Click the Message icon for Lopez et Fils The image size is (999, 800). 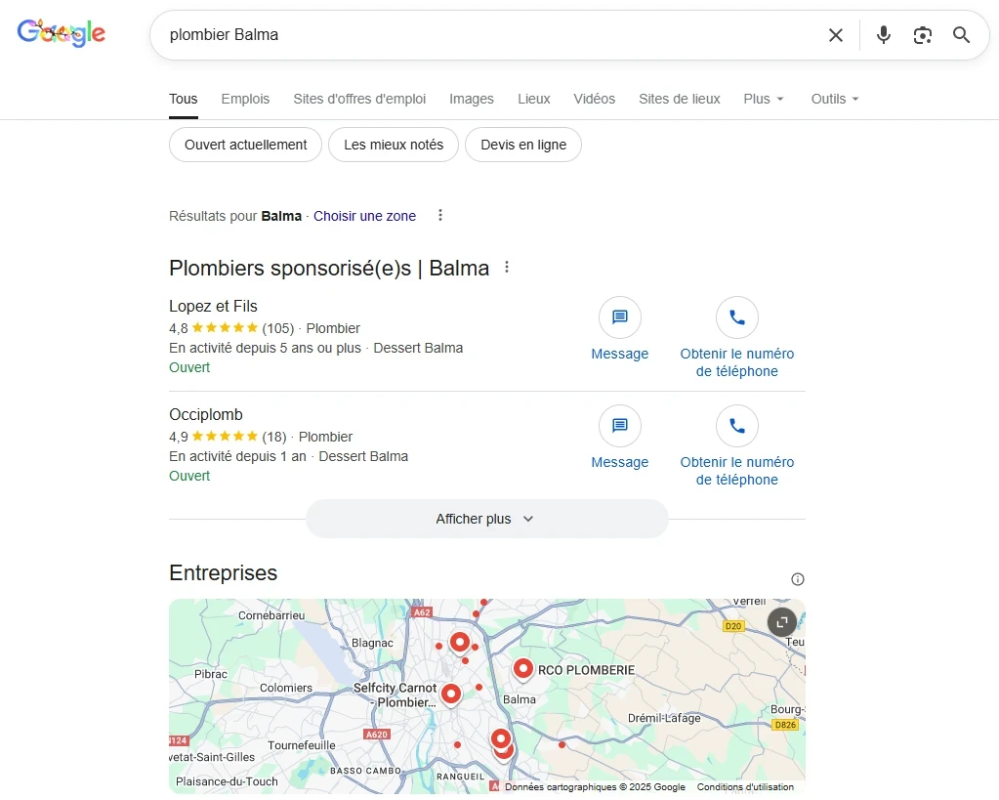tap(619, 317)
